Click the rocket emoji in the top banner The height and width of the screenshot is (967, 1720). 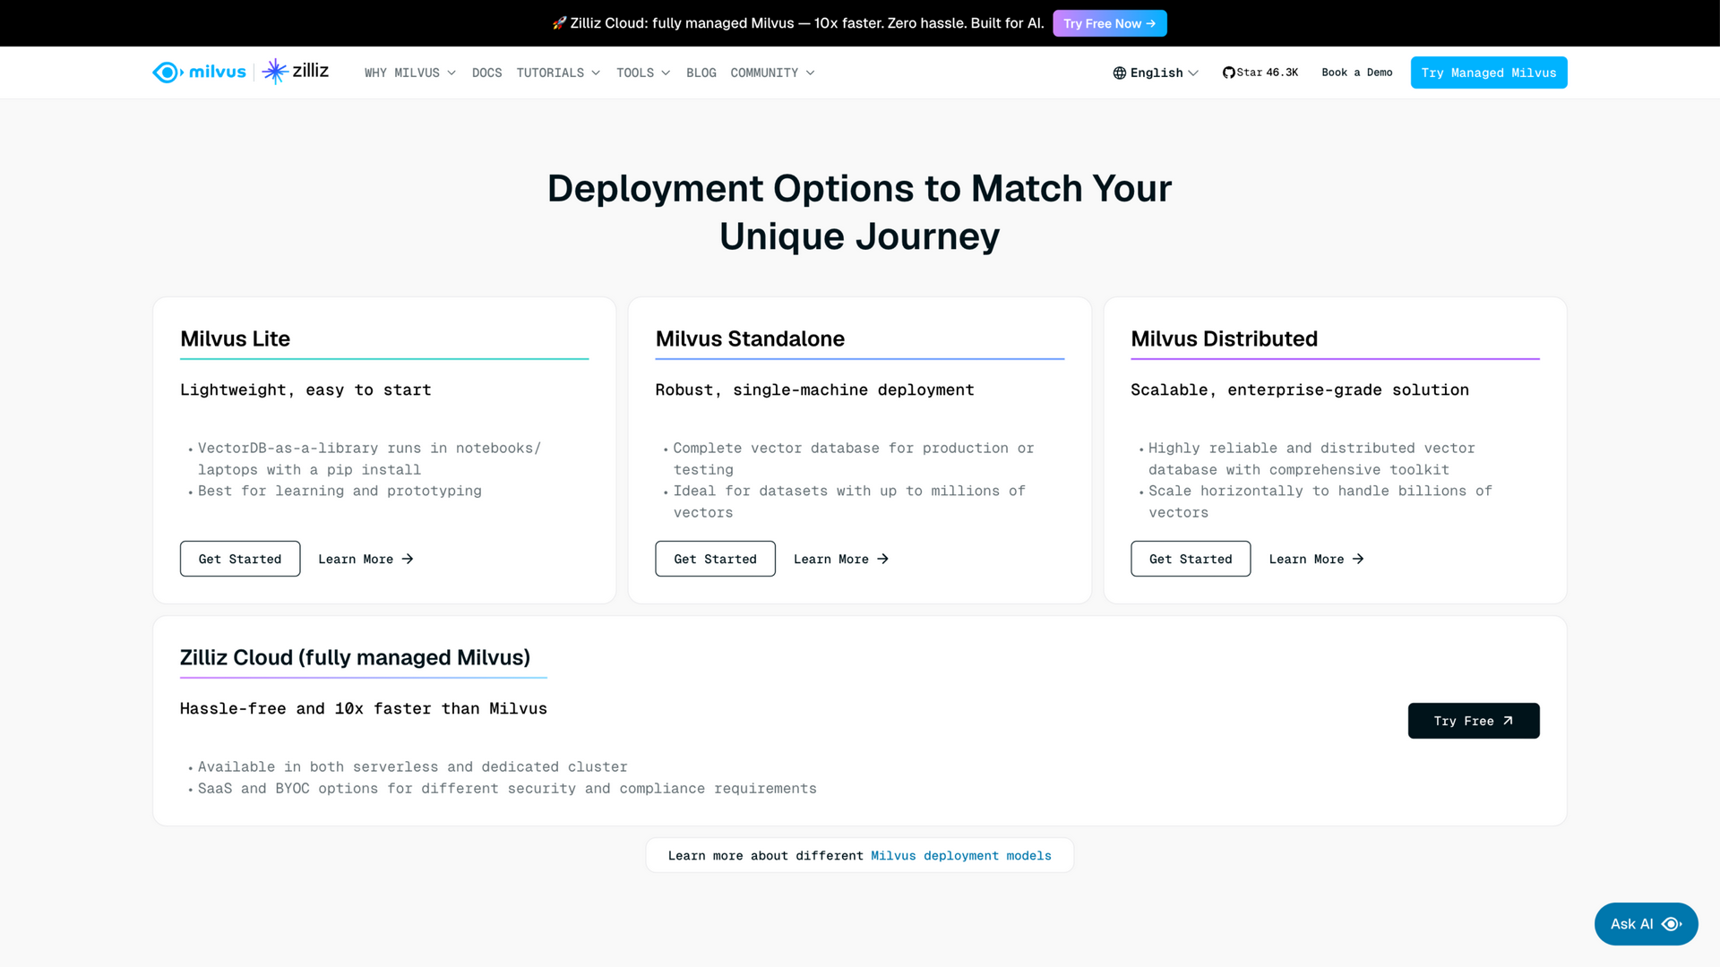click(x=559, y=23)
